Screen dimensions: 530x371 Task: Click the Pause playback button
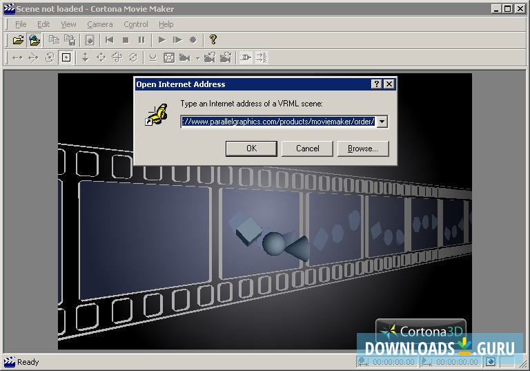click(x=141, y=40)
